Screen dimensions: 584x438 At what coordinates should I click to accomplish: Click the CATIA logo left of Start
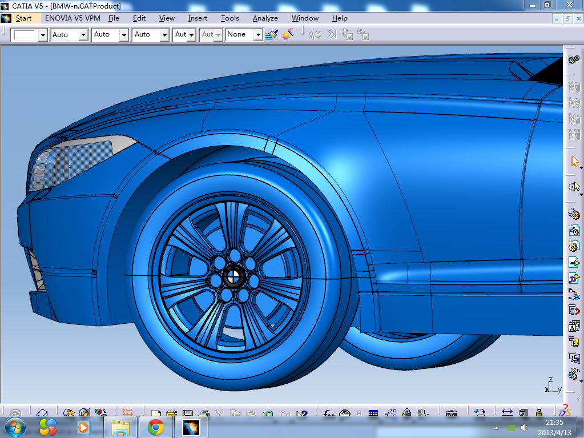click(6, 18)
